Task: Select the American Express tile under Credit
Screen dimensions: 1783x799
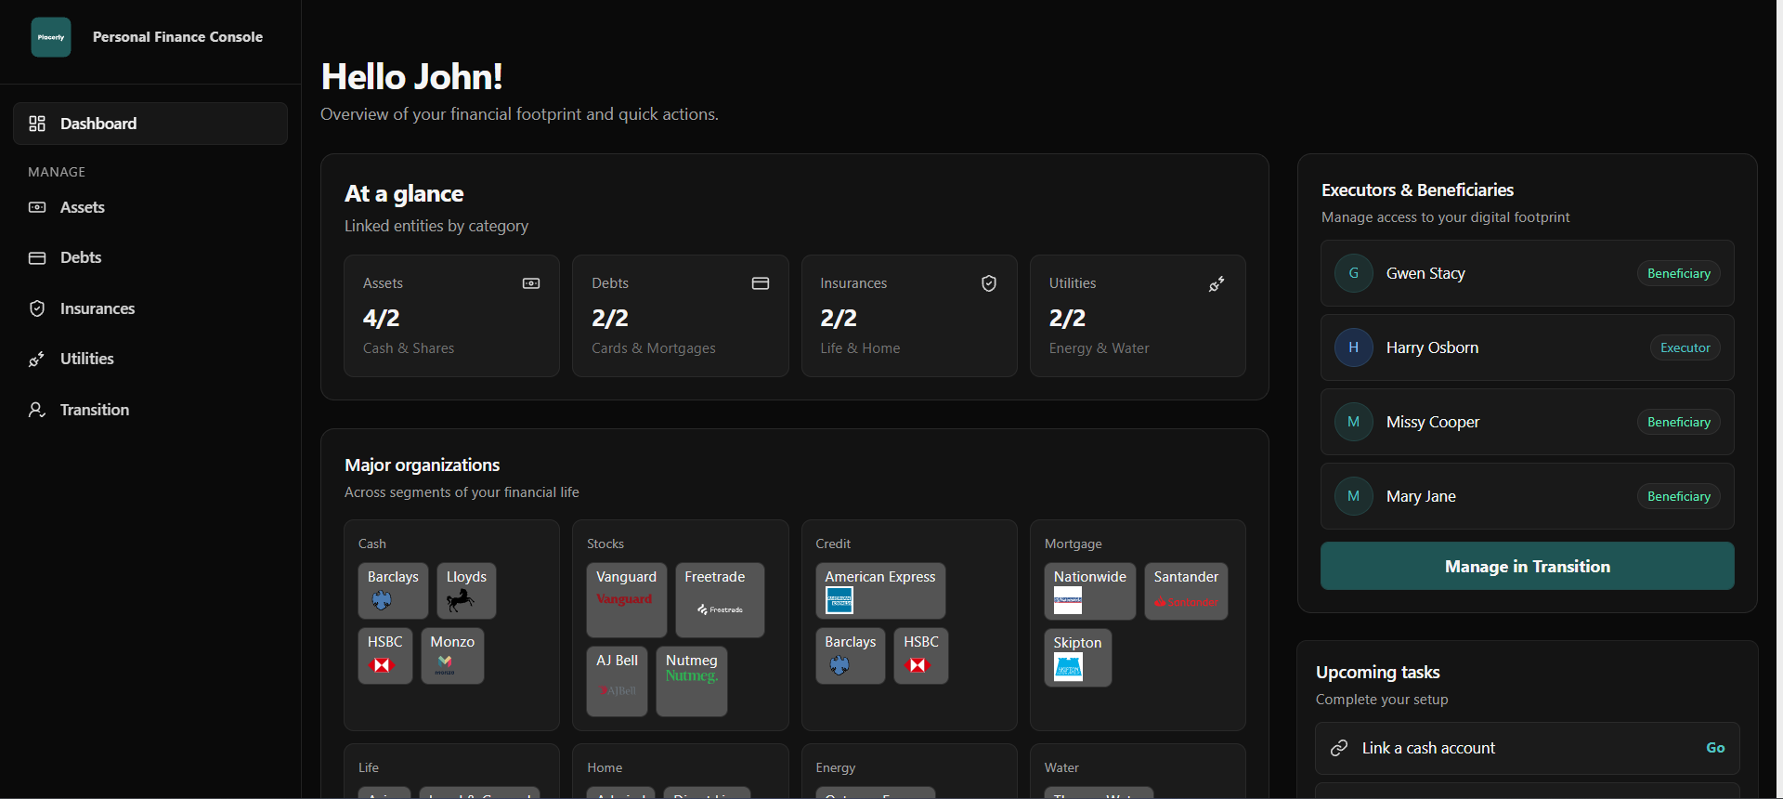Action: point(880,591)
